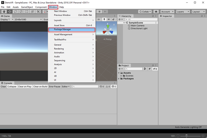Select the Hand tool
The width and height of the screenshot is (207, 138).
tap(4, 12)
